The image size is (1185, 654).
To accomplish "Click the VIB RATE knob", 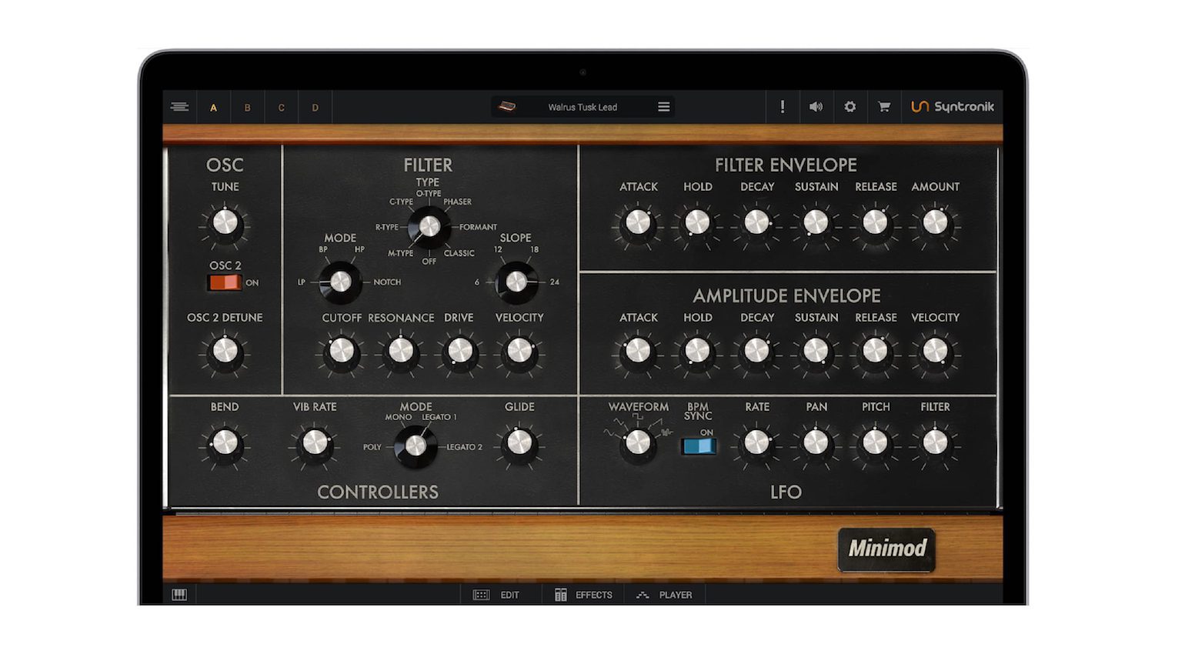I will [315, 442].
